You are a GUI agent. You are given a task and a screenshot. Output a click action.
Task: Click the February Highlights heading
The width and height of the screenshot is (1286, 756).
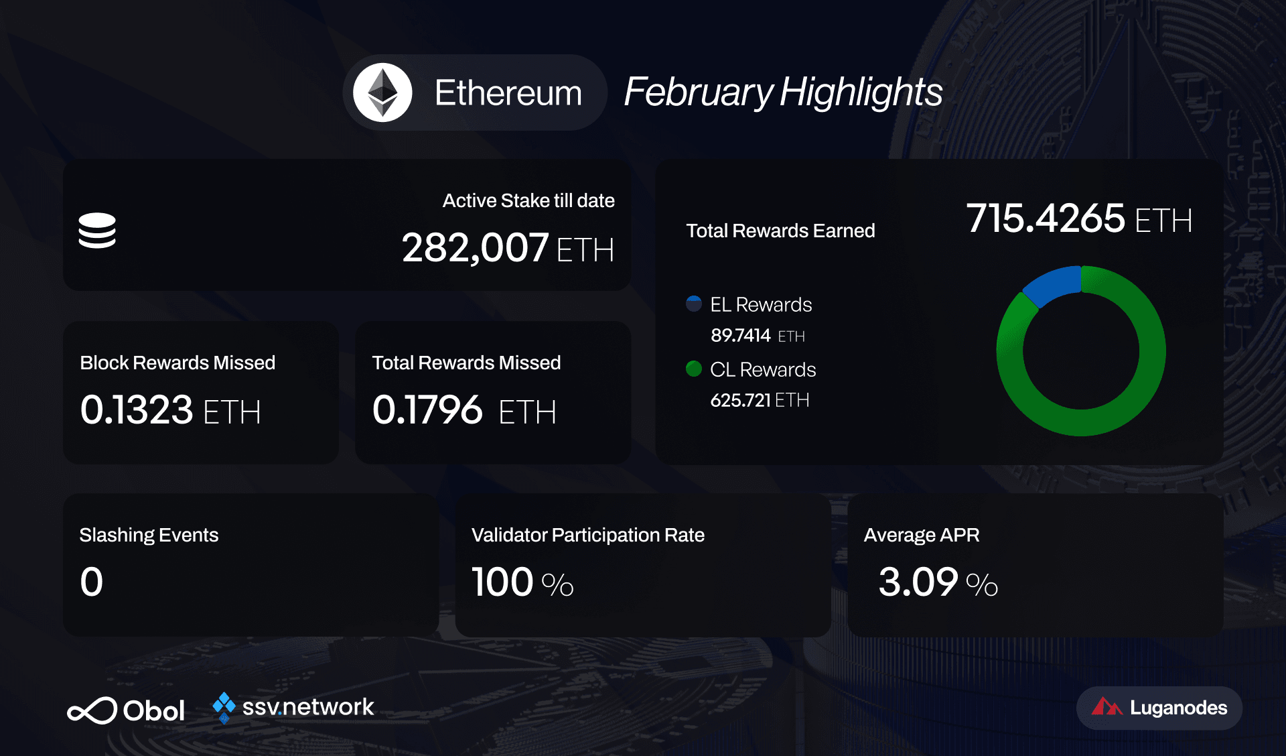[783, 92]
